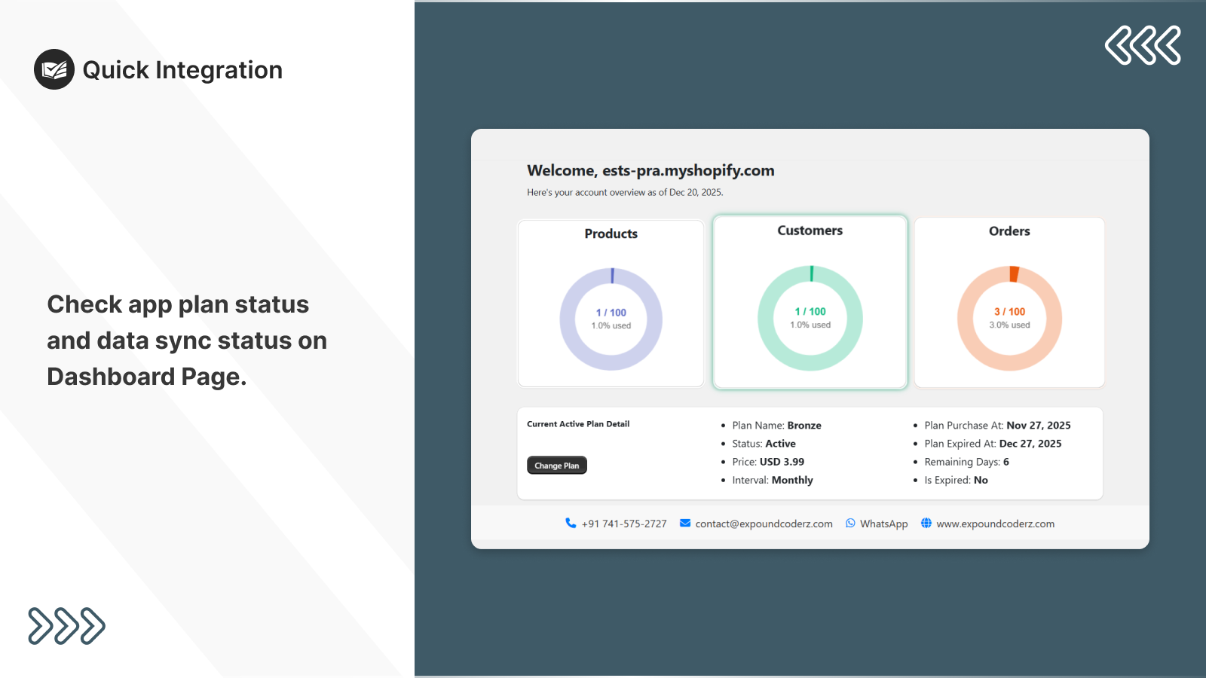Select the Orders usage card
Viewport: 1206px width, 678px height.
(1009, 302)
